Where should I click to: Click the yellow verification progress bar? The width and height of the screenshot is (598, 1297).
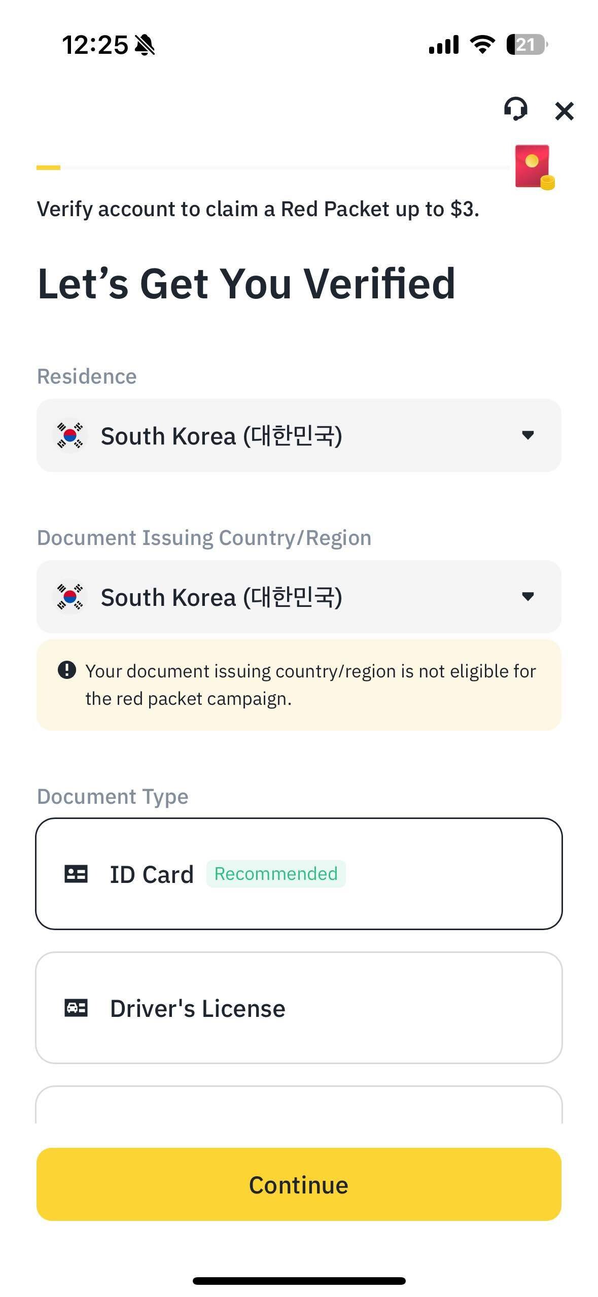point(48,167)
